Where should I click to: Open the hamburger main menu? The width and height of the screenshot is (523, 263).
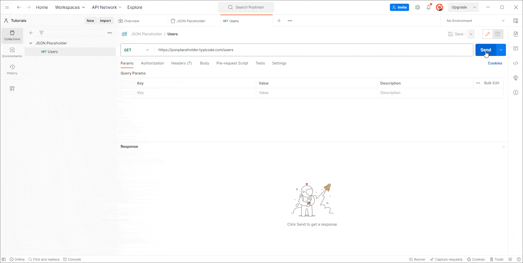(x=7, y=7)
